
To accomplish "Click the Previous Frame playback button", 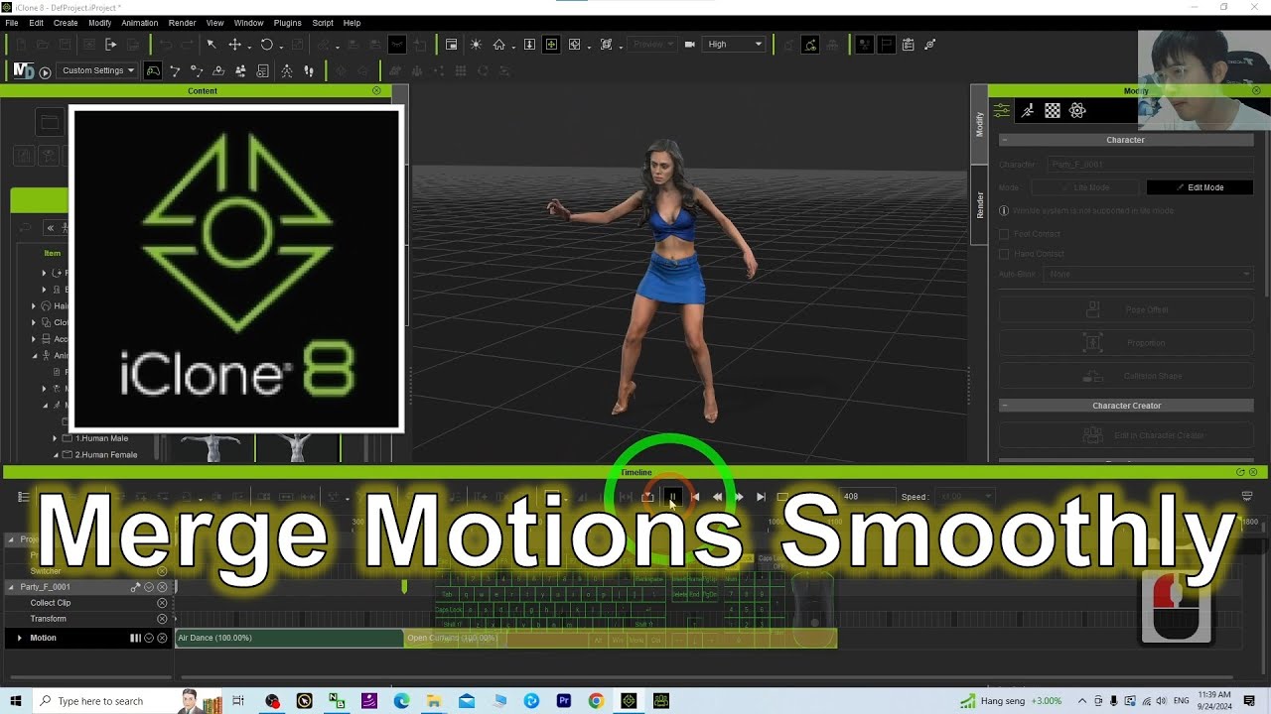I will coord(717,497).
